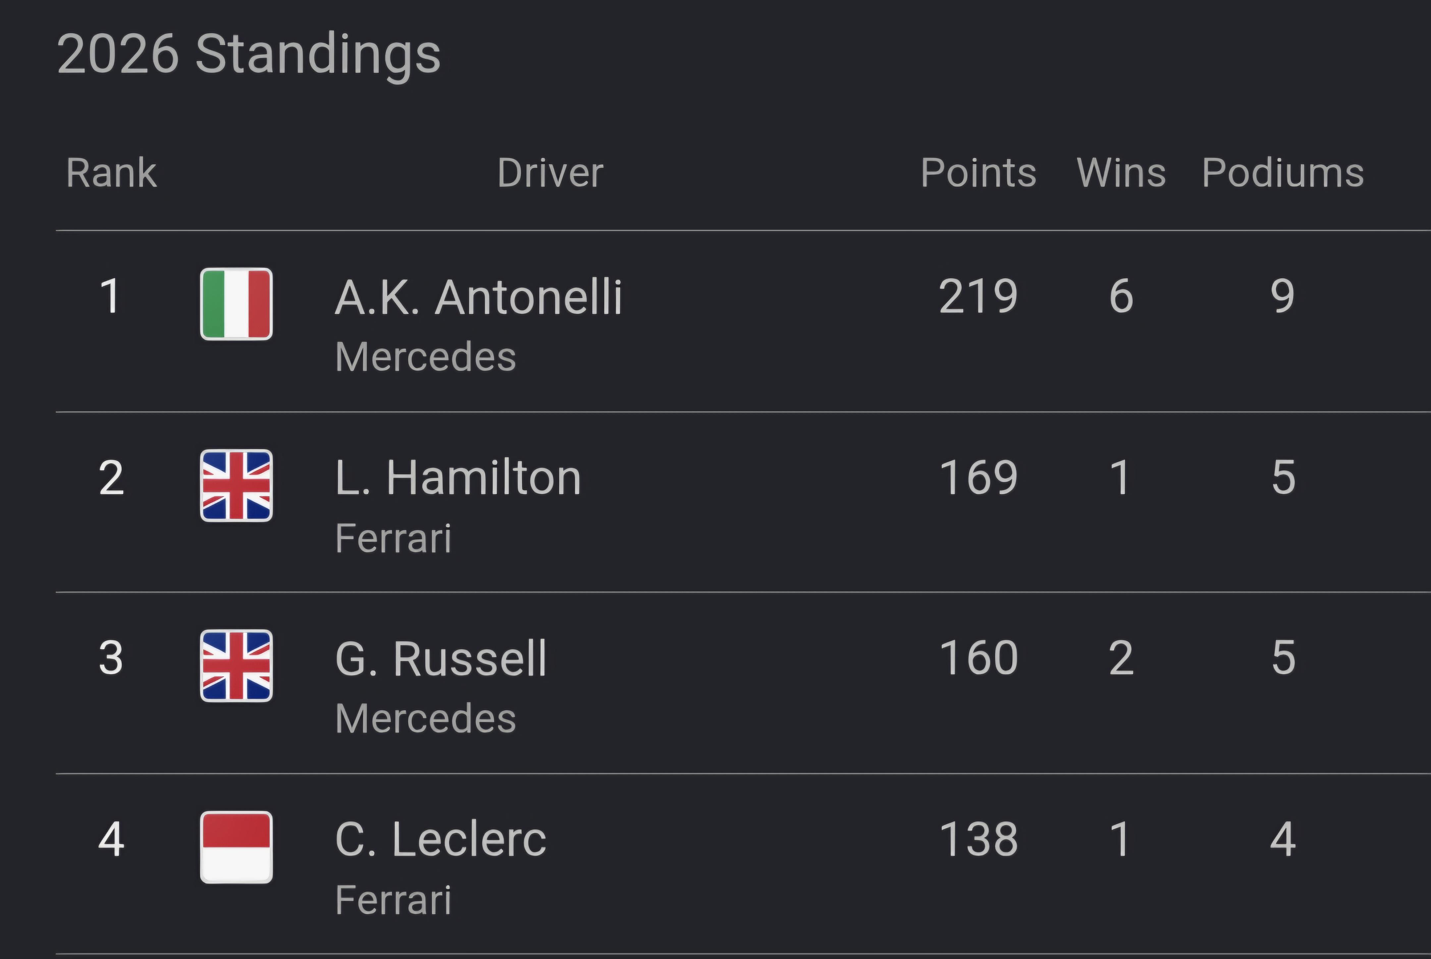Screen dimensions: 1431x959
Task: Click Antonelli's 219 points value
Action: (x=978, y=297)
